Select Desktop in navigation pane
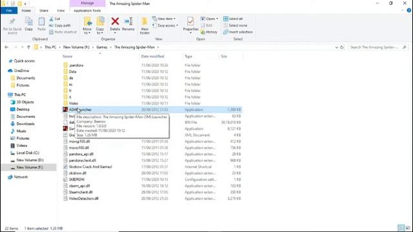Screen dimensions: 413x232 click(x=23, y=109)
